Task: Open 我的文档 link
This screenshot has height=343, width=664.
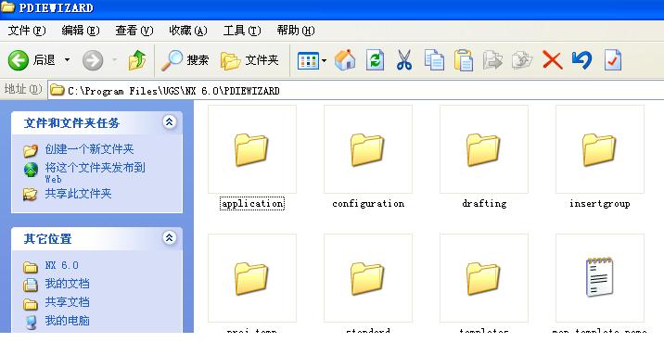Action: point(68,284)
